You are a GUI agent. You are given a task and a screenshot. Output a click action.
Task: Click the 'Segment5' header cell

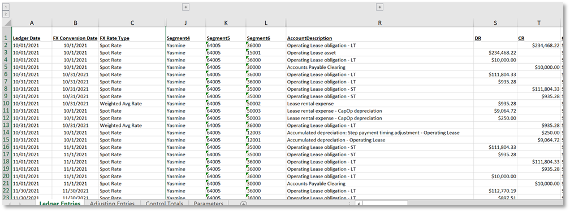click(226, 34)
